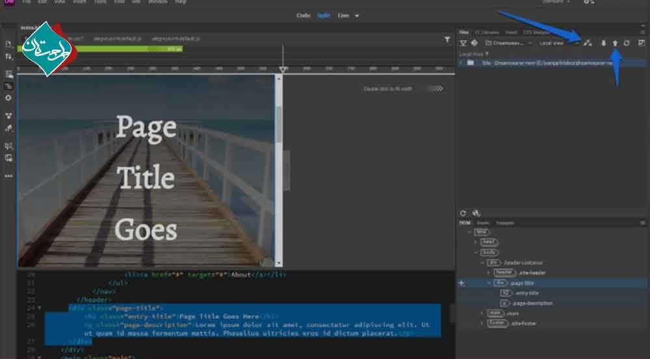
Task: Open the Help menu
Action: (180, 2)
